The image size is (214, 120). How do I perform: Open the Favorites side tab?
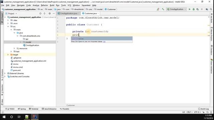[2, 90]
